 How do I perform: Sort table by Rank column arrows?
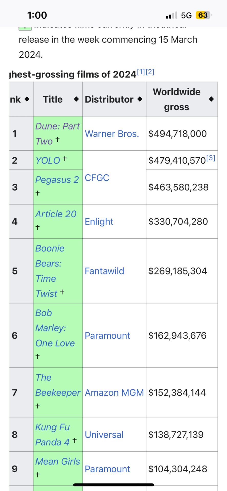[x=27, y=99]
